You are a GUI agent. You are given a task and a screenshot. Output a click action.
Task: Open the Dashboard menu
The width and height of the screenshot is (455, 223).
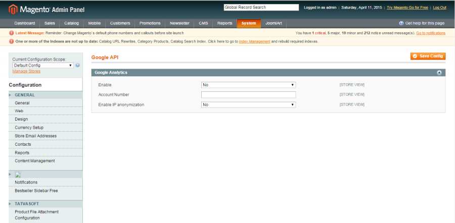(x=25, y=23)
